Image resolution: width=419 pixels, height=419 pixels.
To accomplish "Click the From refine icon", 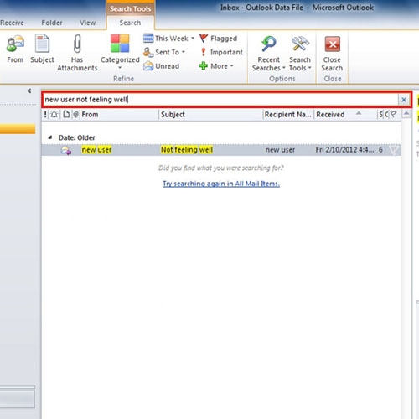I will pos(15,44).
